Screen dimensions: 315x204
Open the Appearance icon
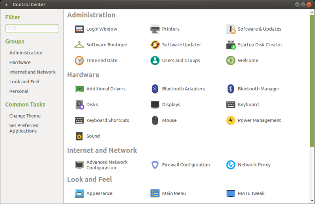pyautogui.click(x=79, y=193)
